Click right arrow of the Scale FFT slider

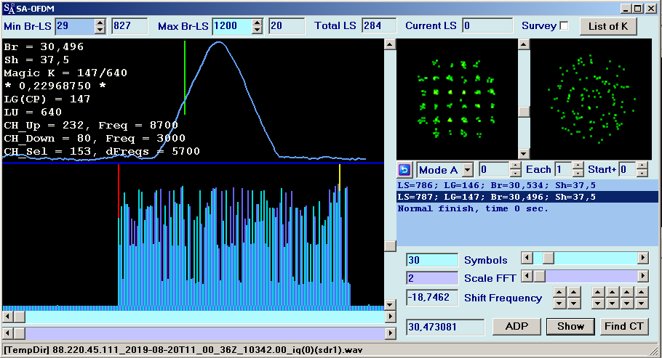point(642,276)
